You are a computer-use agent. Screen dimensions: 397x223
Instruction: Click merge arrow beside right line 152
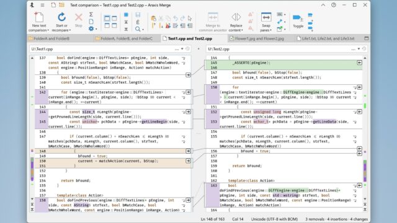tap(360, 111)
